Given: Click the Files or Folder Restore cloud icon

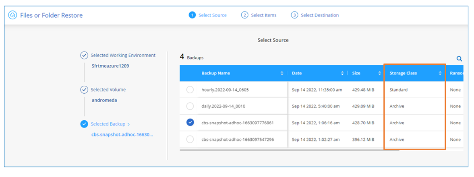Looking at the screenshot, I should pyautogui.click(x=12, y=15).
